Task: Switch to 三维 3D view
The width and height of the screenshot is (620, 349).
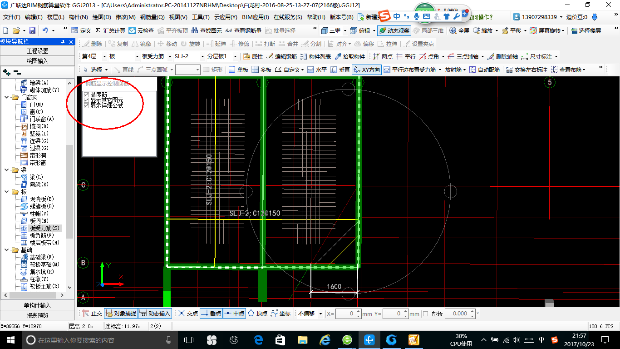Action: [331, 30]
